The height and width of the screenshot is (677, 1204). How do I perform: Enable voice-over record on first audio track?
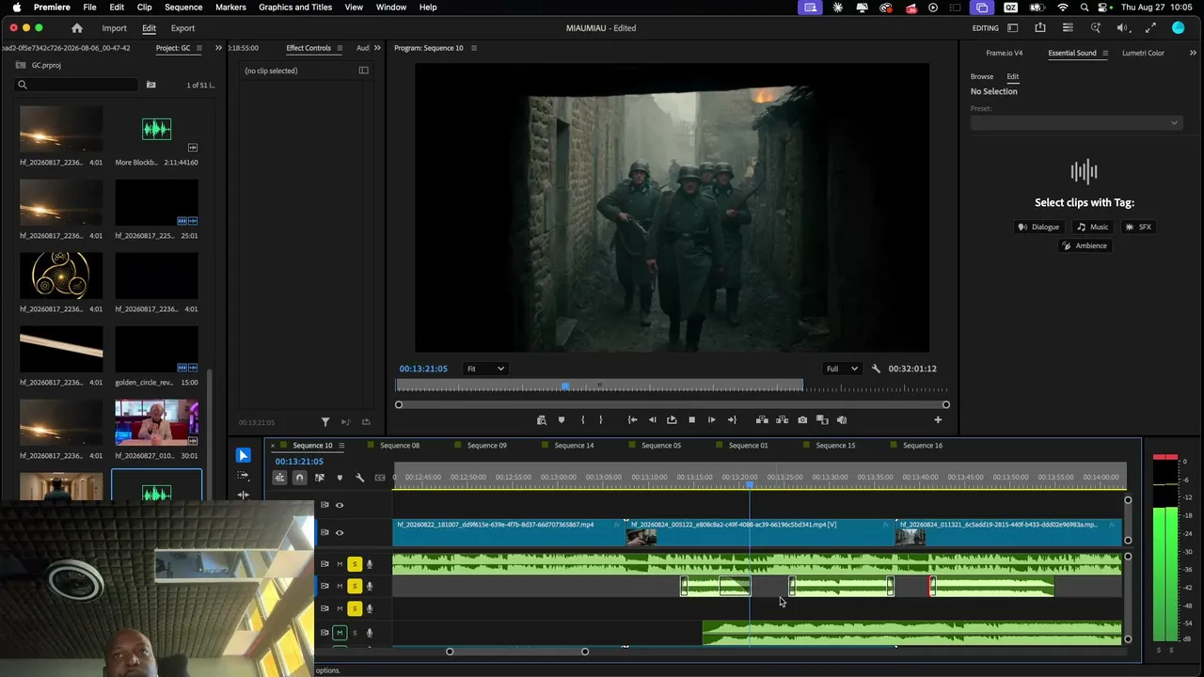(370, 564)
